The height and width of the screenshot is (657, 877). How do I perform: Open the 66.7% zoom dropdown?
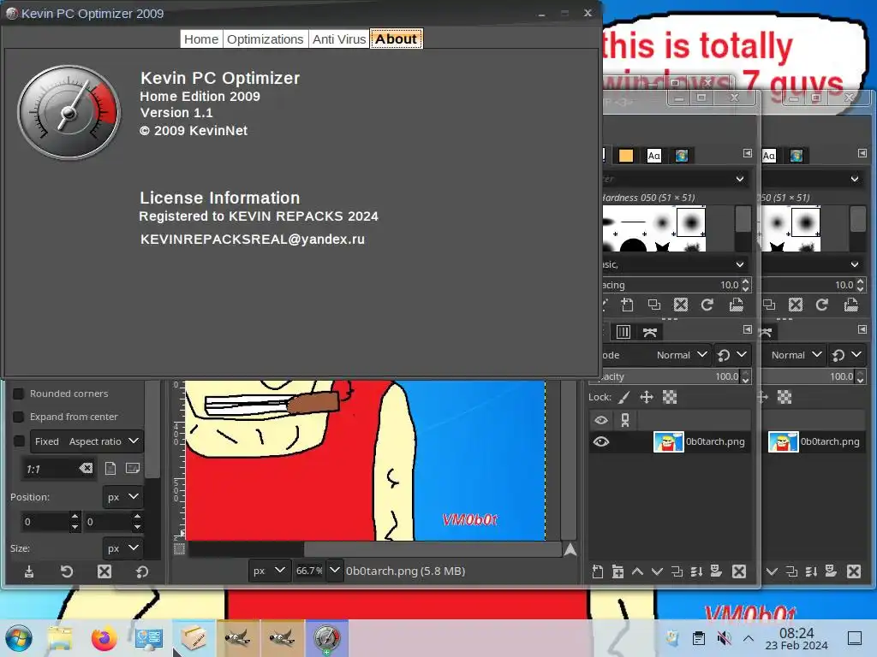pyautogui.click(x=334, y=571)
